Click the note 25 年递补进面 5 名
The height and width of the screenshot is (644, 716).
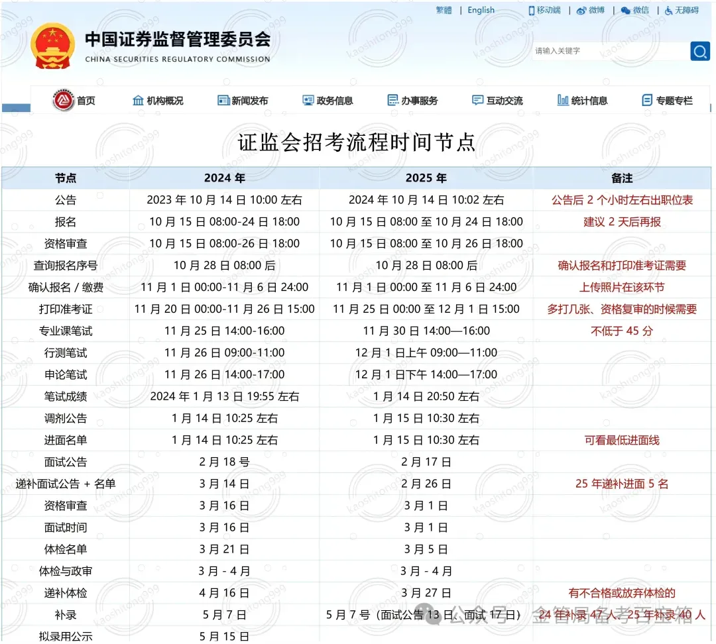622,484
